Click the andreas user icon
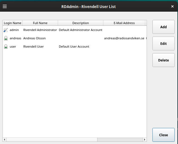This screenshot has height=144, width=178. click(6, 38)
